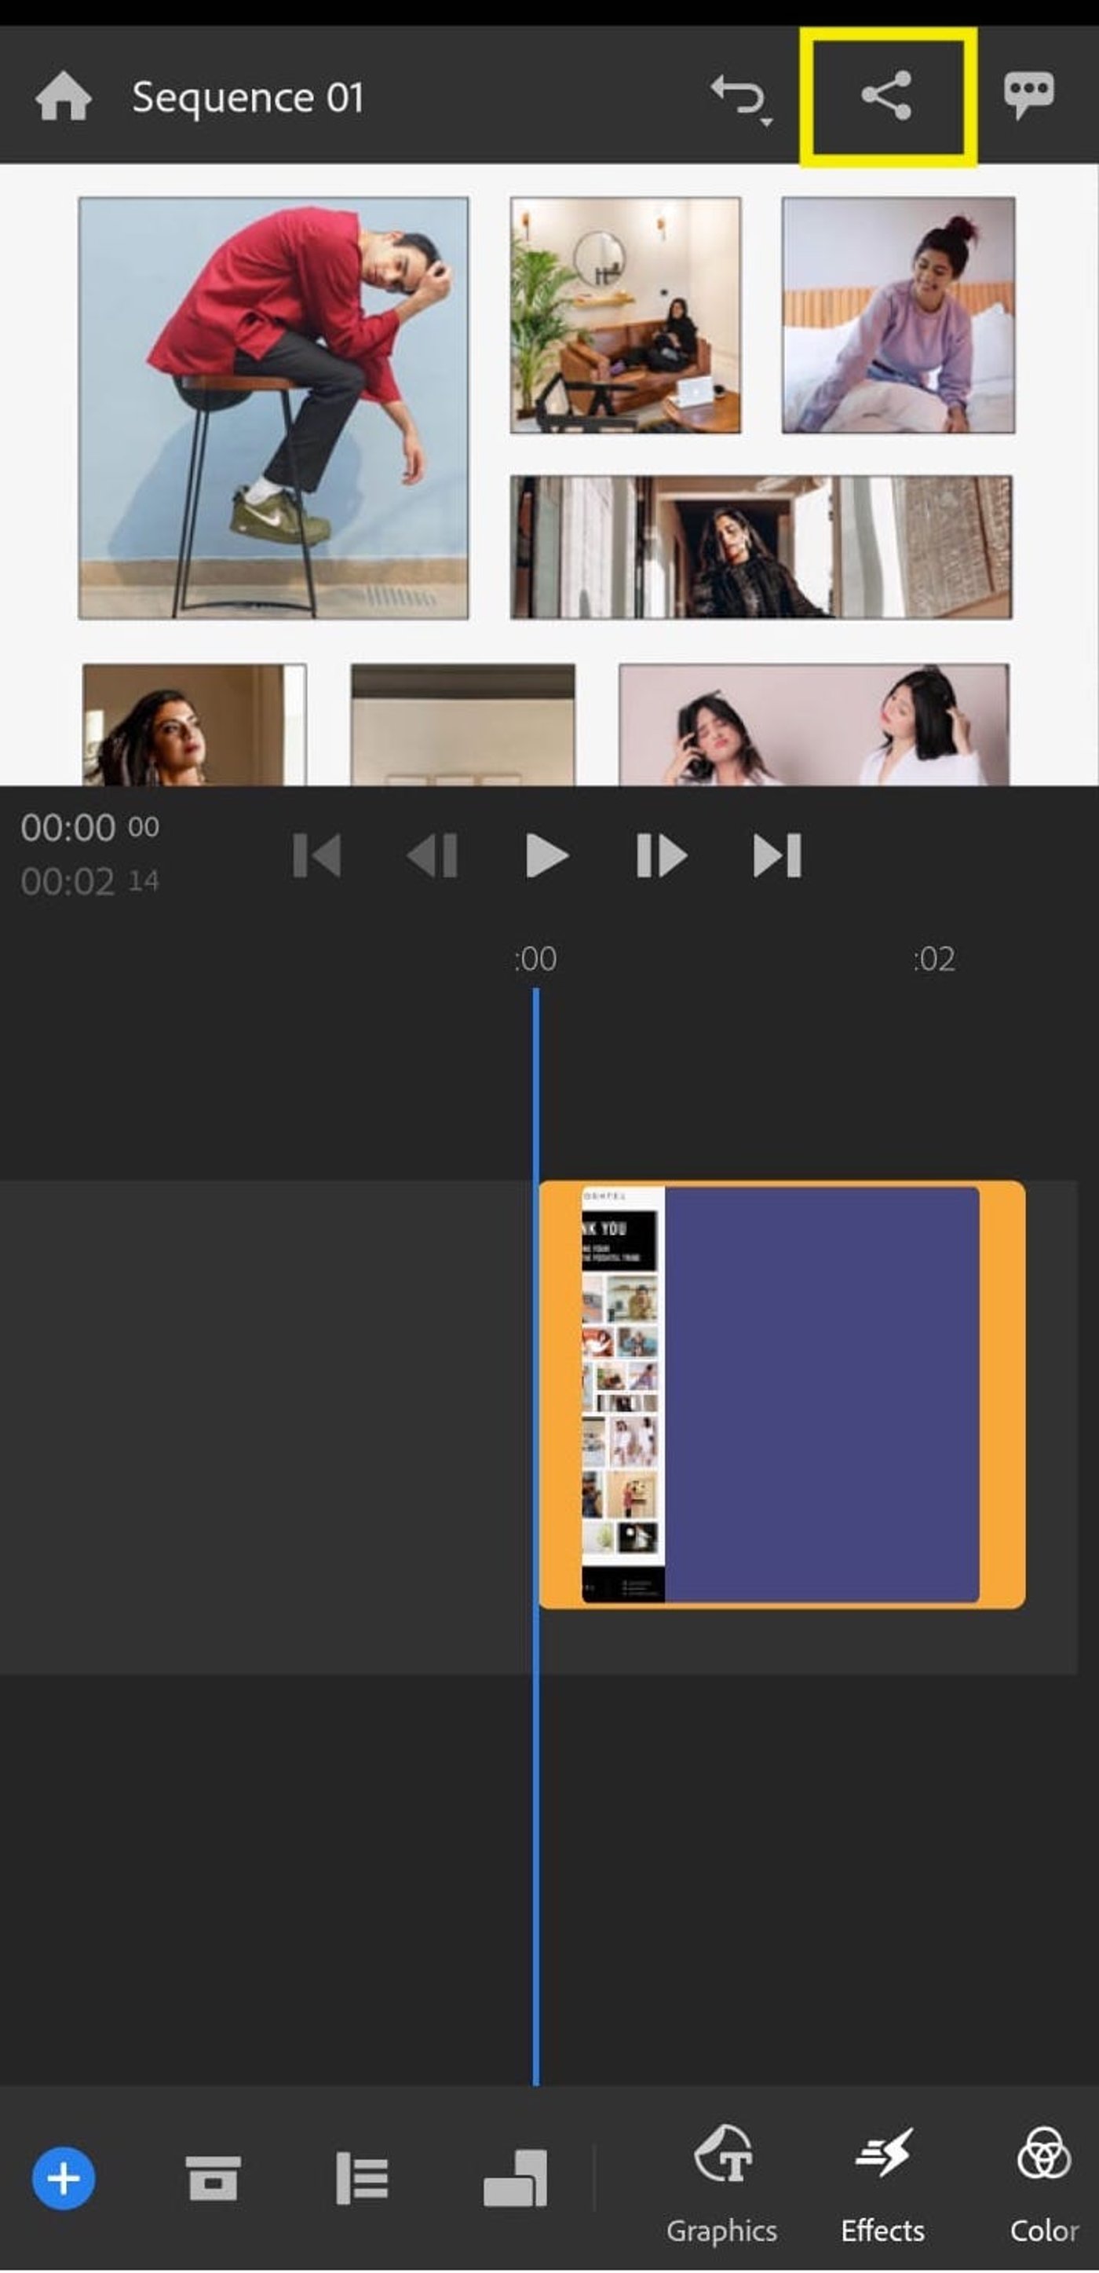The width and height of the screenshot is (1099, 2273).
Task: Tap the Share icon
Action: coord(886,95)
